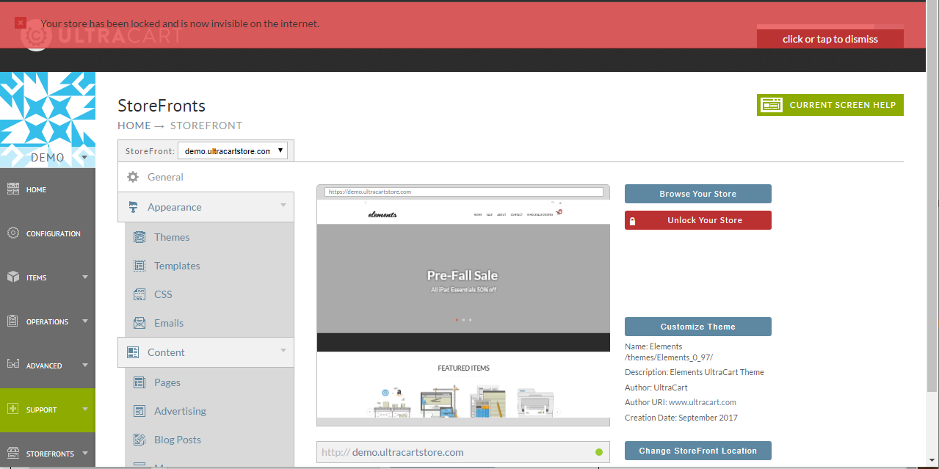939x469 pixels.
Task: Dismiss the red alert close X
Action: tap(21, 23)
